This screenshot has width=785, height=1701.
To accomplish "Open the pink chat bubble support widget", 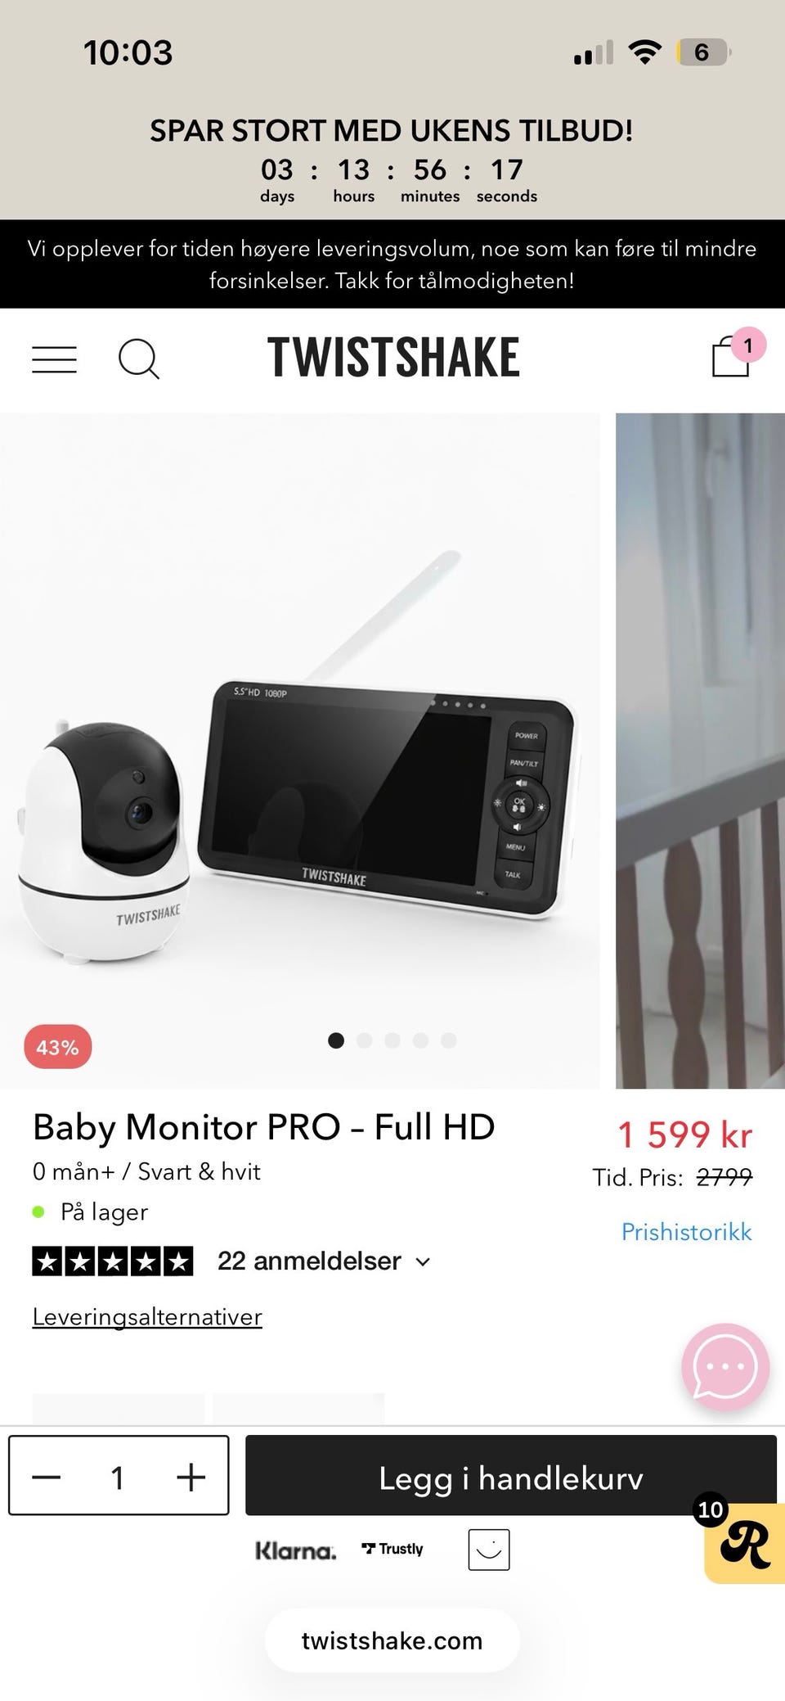I will pyautogui.click(x=725, y=1366).
